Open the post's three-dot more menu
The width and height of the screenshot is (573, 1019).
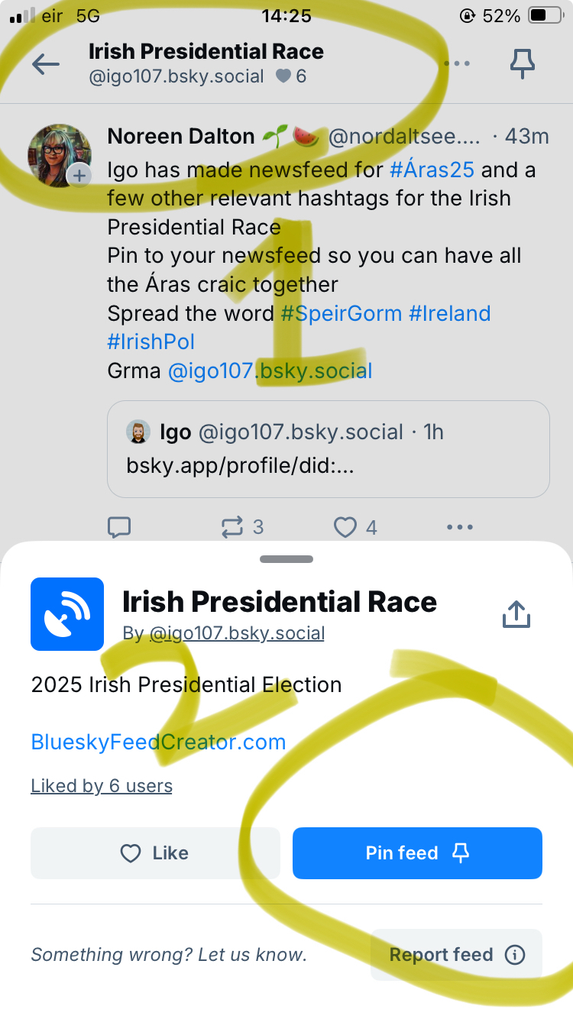pyautogui.click(x=460, y=527)
